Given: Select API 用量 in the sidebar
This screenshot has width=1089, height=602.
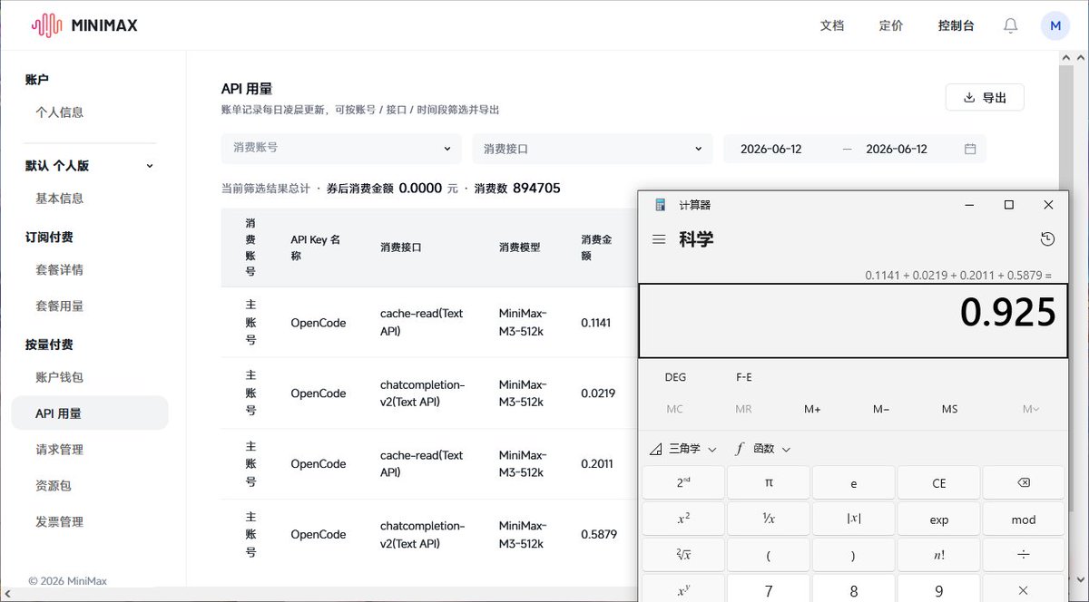Looking at the screenshot, I should click(90, 413).
